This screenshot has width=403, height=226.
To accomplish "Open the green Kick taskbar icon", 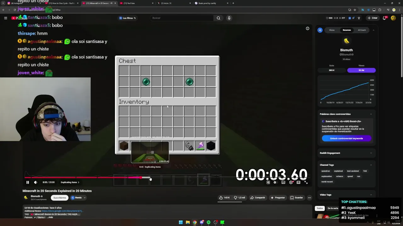I will (222, 222).
